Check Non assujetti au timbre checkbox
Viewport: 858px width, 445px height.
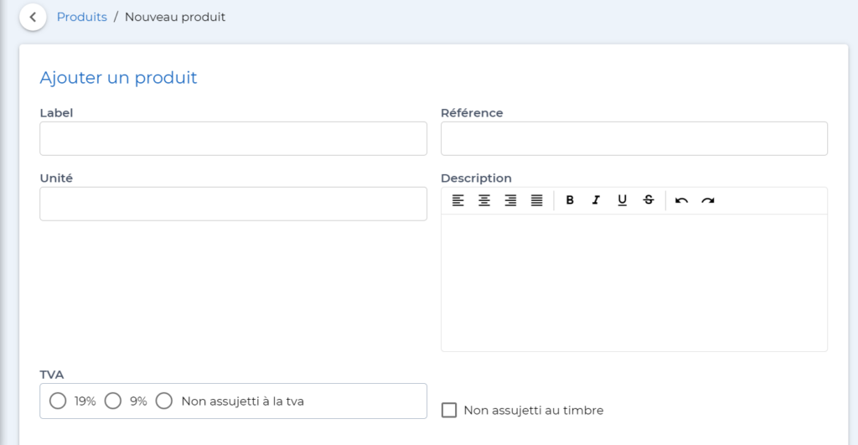pyautogui.click(x=449, y=410)
